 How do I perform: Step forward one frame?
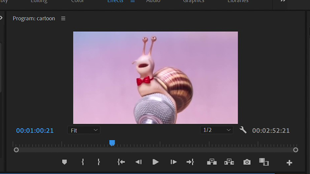pos(173,162)
